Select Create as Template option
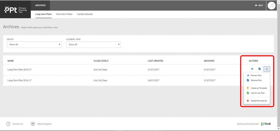Viewport: 280px width, 131px height. coord(258,88)
